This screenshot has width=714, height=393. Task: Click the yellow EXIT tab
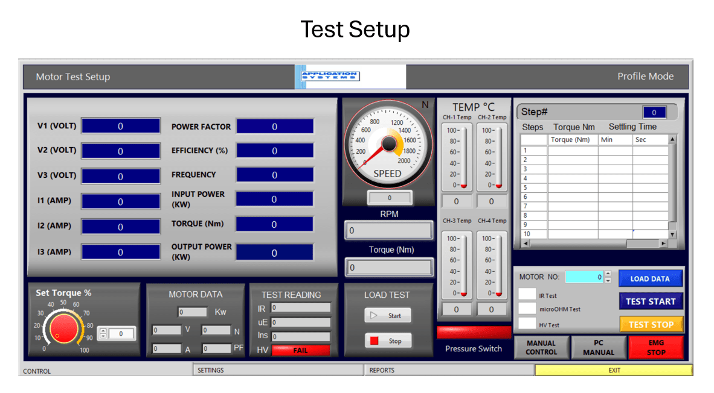[x=614, y=370]
